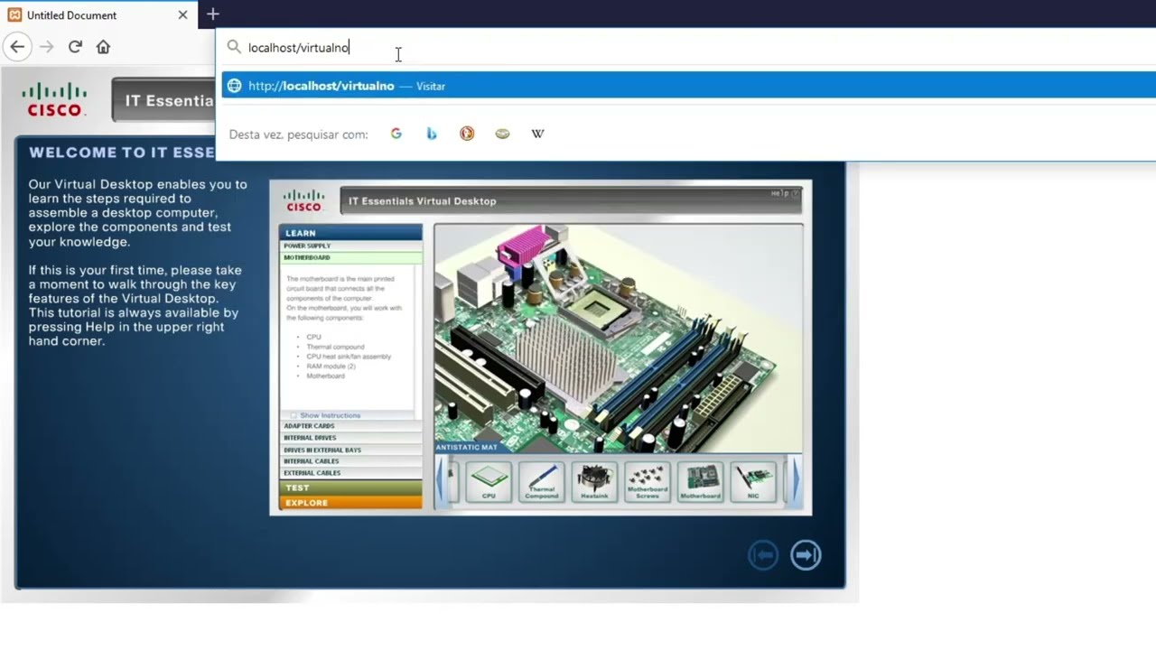
Task: Click Show Instructions in the preview panel
Action: pyautogui.click(x=330, y=415)
